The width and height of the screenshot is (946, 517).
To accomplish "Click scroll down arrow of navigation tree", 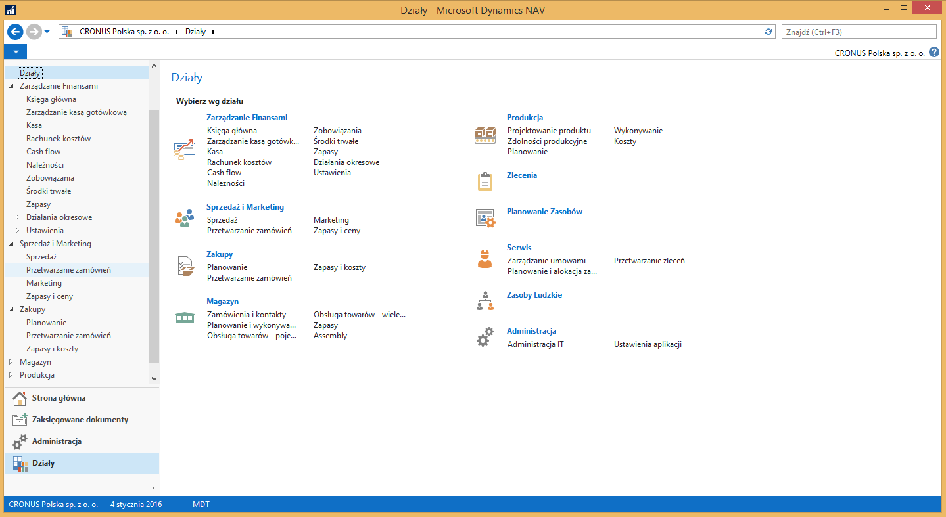I will pos(154,379).
